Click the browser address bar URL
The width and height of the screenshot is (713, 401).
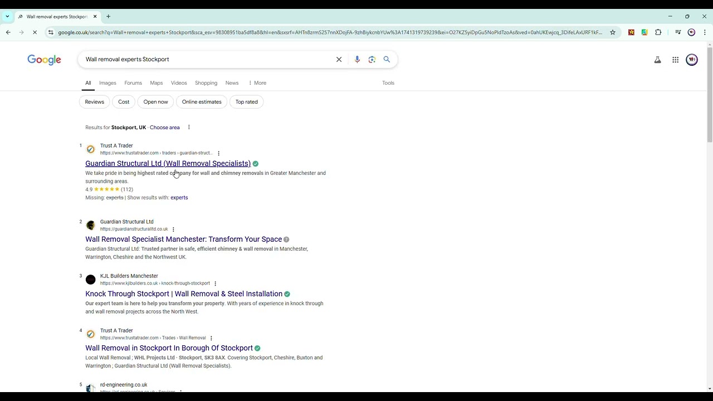point(330,32)
